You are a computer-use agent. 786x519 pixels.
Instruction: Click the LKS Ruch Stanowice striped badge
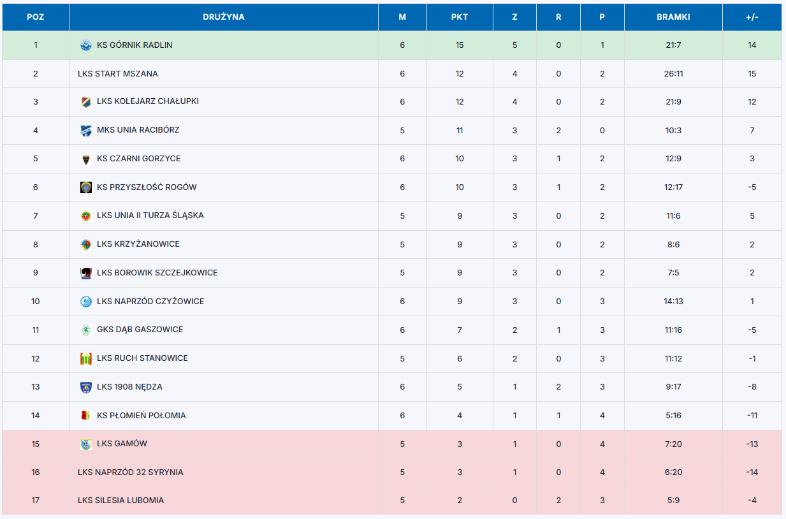pyautogui.click(x=86, y=358)
